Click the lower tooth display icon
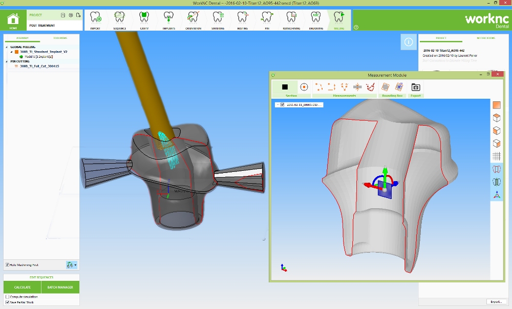This screenshot has height=309, width=512. [x=497, y=182]
